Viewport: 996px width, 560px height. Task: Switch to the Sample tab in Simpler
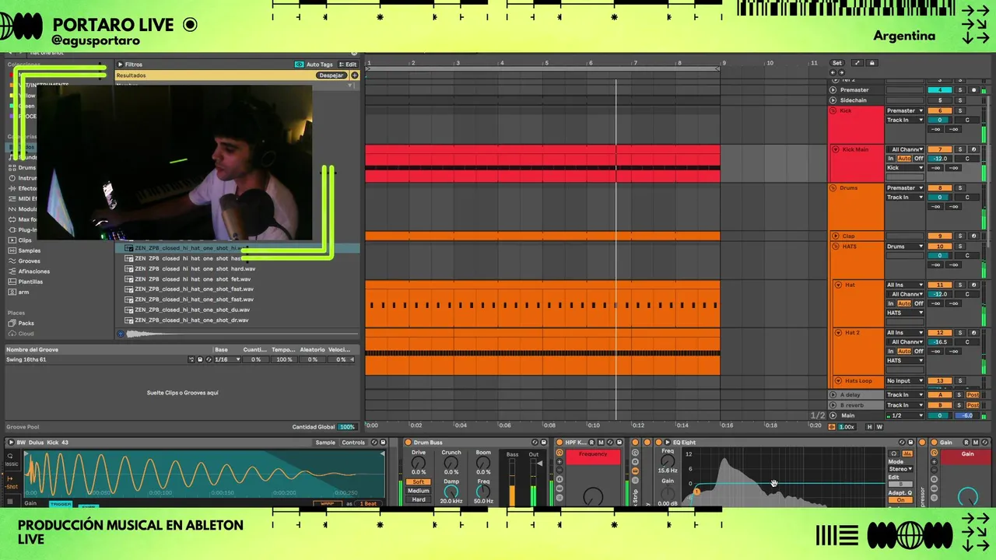325,443
